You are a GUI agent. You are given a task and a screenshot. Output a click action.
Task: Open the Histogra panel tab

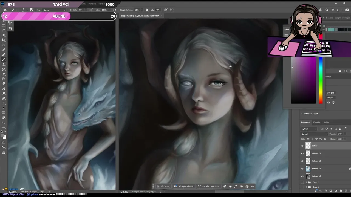346,18
